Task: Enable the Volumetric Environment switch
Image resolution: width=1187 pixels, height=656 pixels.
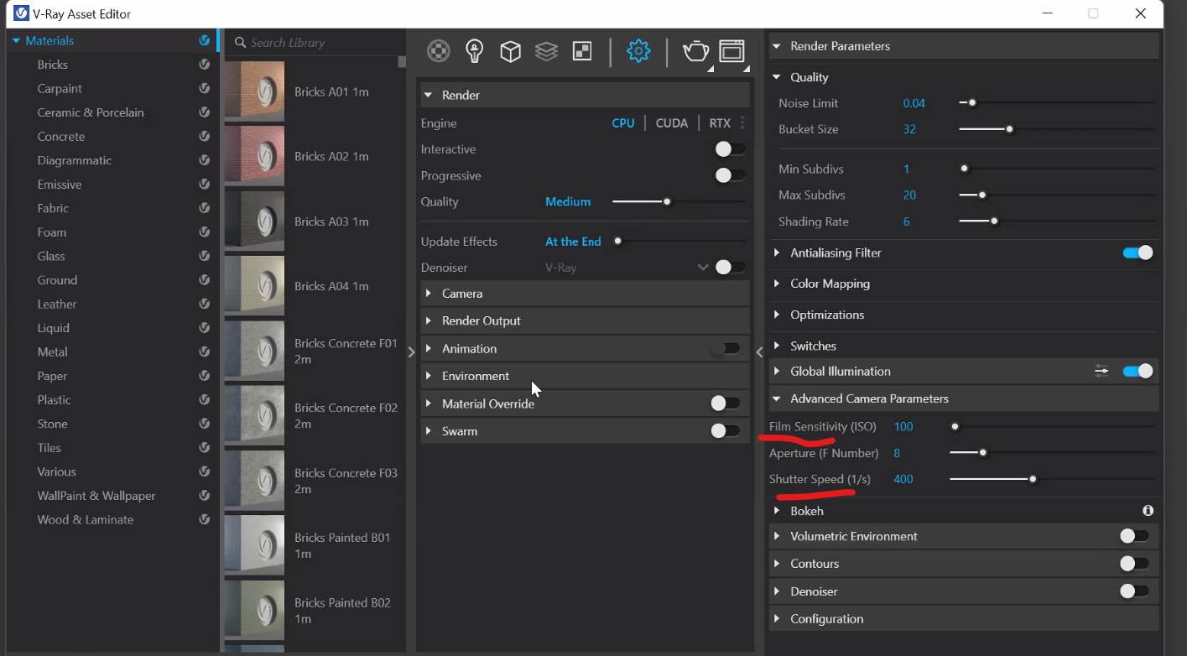Action: tap(1134, 536)
